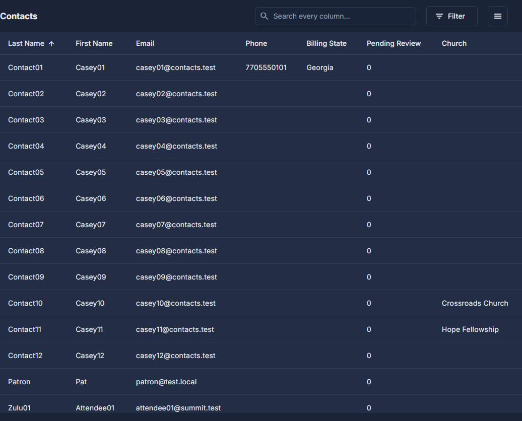Sort by Phone column header
Screen dimensions: 522x421
(x=256, y=44)
